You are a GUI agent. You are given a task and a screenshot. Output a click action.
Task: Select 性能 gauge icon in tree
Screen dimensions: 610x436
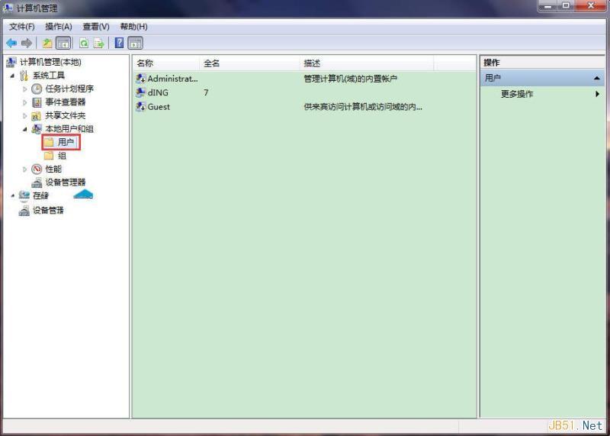37,169
